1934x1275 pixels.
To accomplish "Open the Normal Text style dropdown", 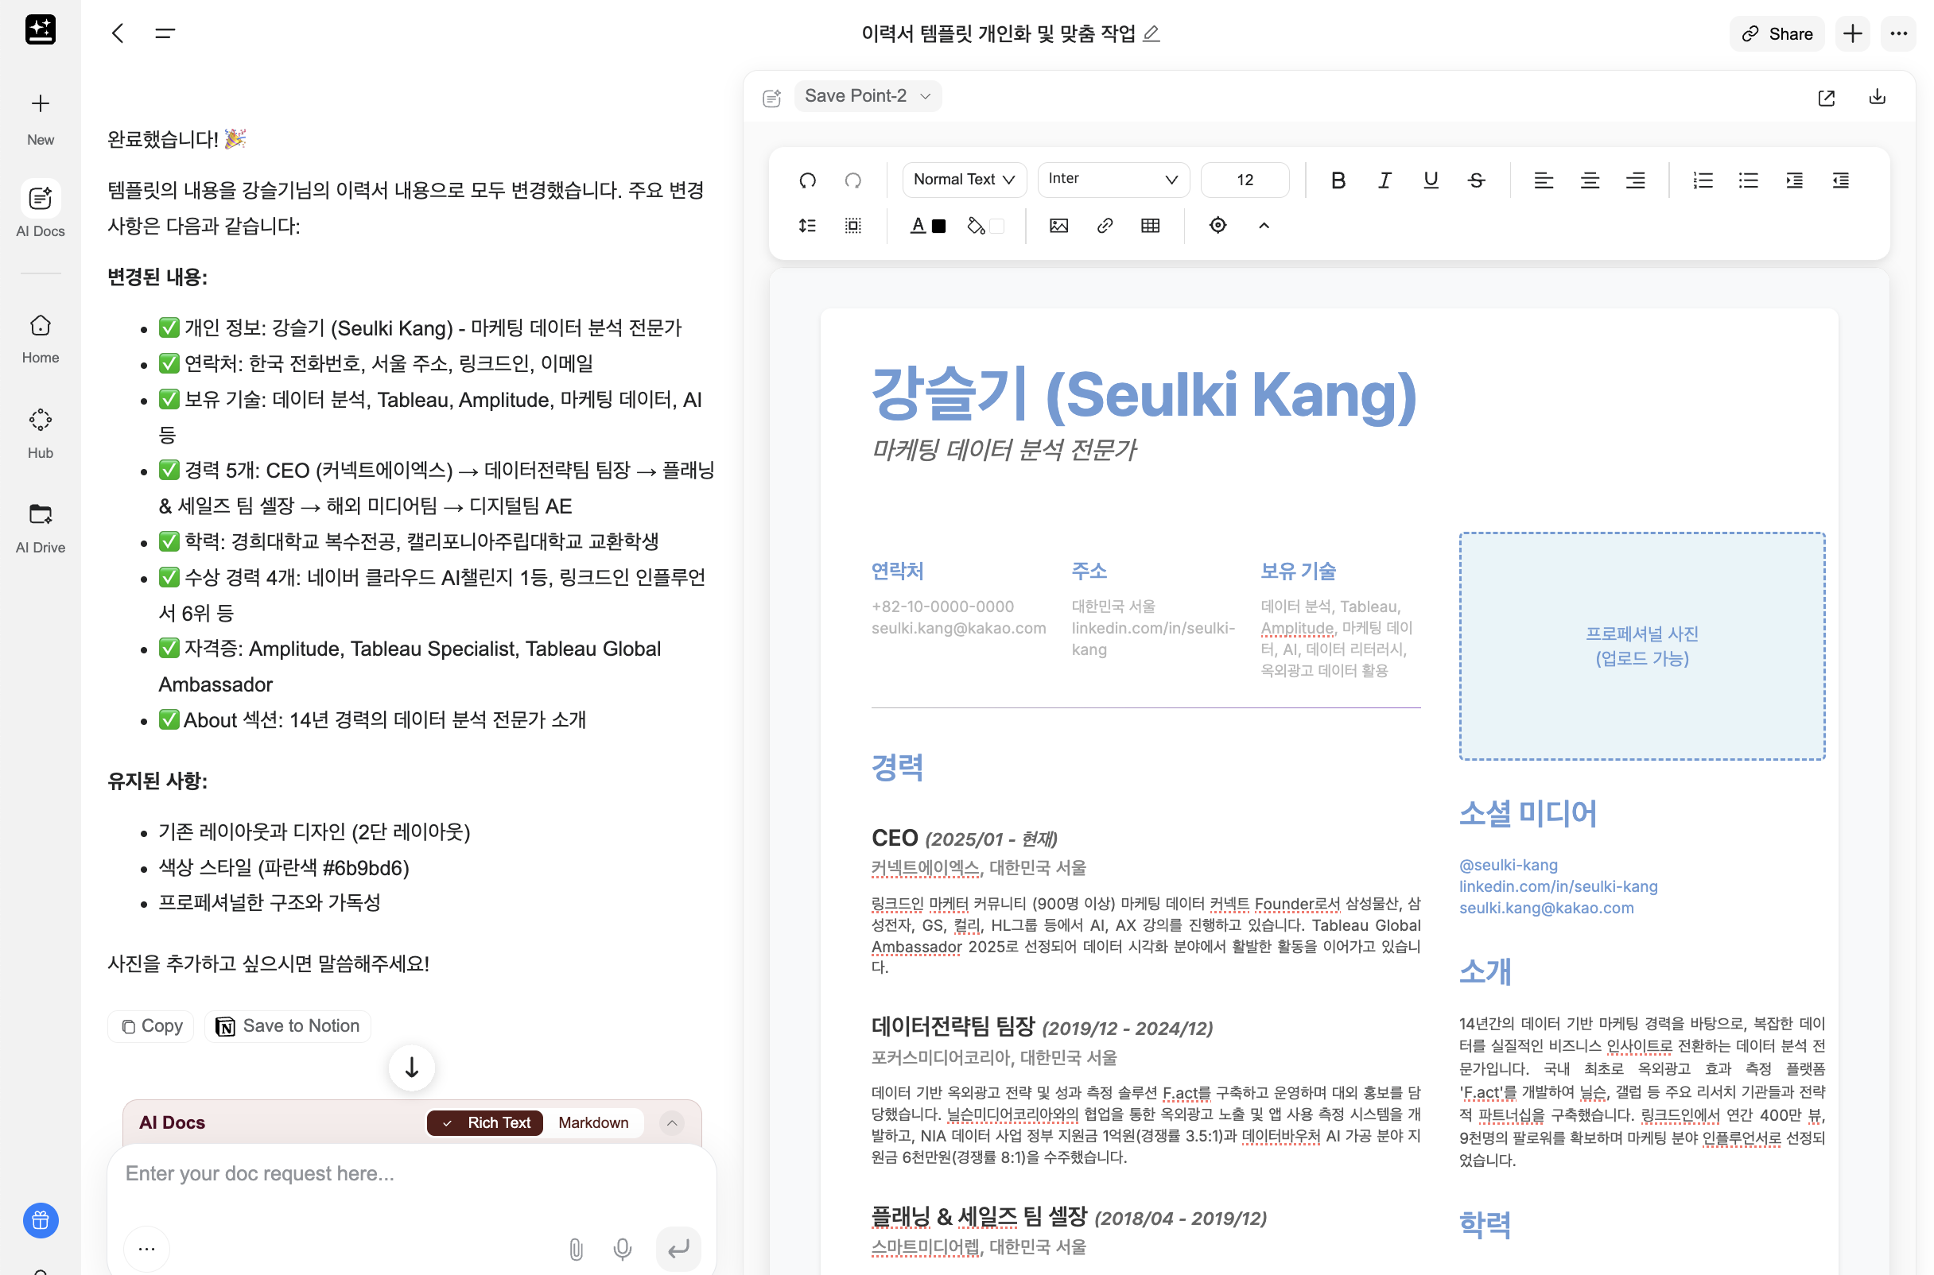I will click(x=963, y=179).
